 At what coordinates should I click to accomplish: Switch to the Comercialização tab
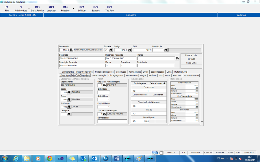click(99, 76)
